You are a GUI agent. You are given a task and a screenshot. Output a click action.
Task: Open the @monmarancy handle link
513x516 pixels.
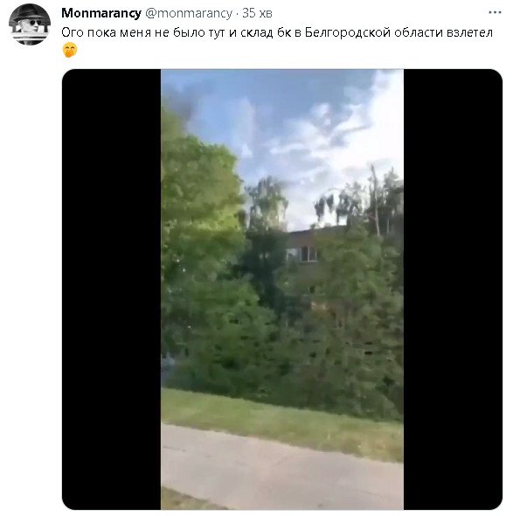[189, 13]
